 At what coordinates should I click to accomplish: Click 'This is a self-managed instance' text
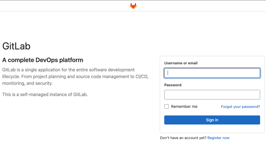pos(45,95)
